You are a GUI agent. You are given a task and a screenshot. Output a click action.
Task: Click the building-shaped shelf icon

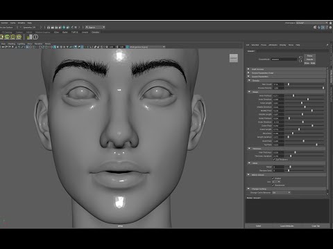click(x=30, y=37)
